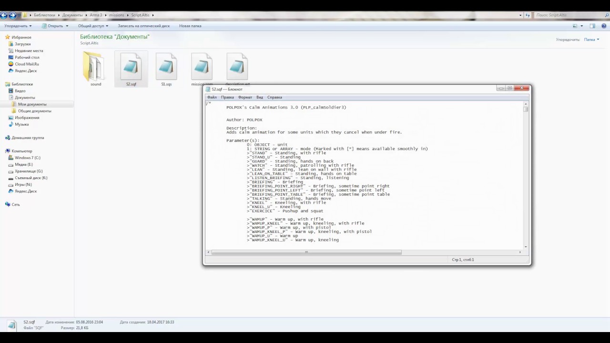Click missions in address breadcrumb
This screenshot has height=343, width=610.
[x=117, y=15]
